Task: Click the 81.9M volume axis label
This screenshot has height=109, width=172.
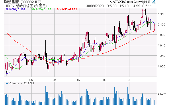Action: 162,94
